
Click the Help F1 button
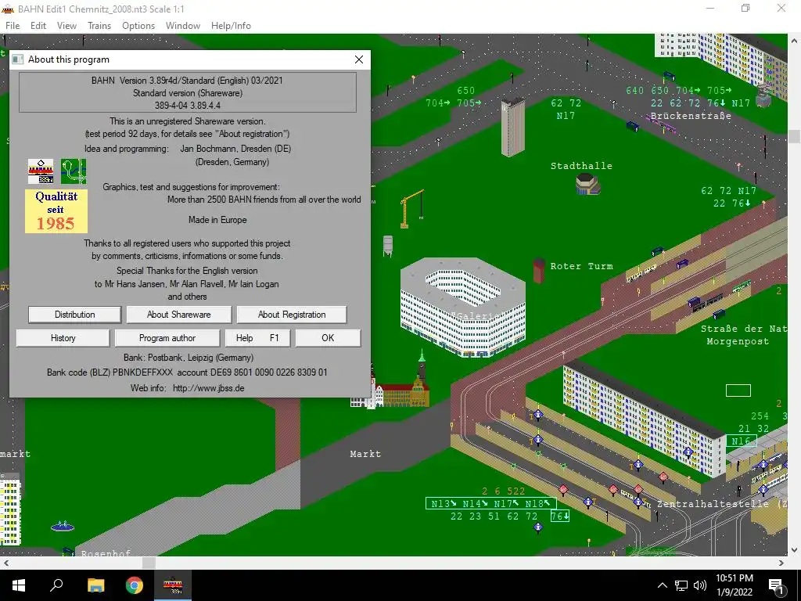[257, 338]
